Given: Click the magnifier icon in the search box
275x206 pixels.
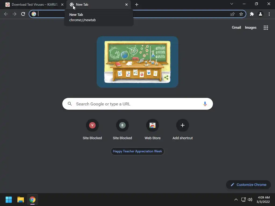Looking at the screenshot, I should [70, 104].
